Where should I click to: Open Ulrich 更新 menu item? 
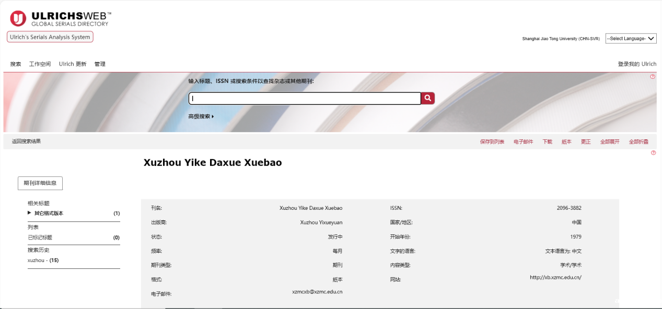click(73, 64)
